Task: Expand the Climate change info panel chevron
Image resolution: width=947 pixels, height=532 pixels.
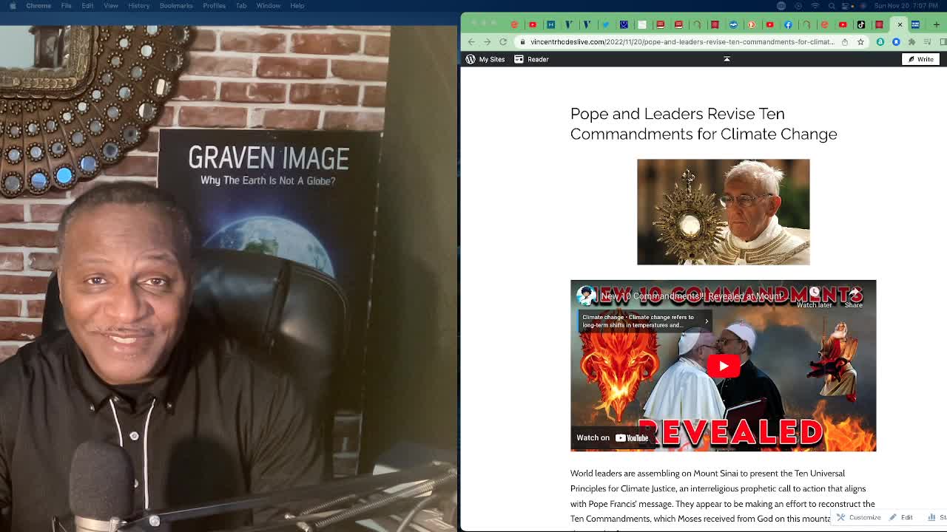Action: pyautogui.click(x=707, y=321)
